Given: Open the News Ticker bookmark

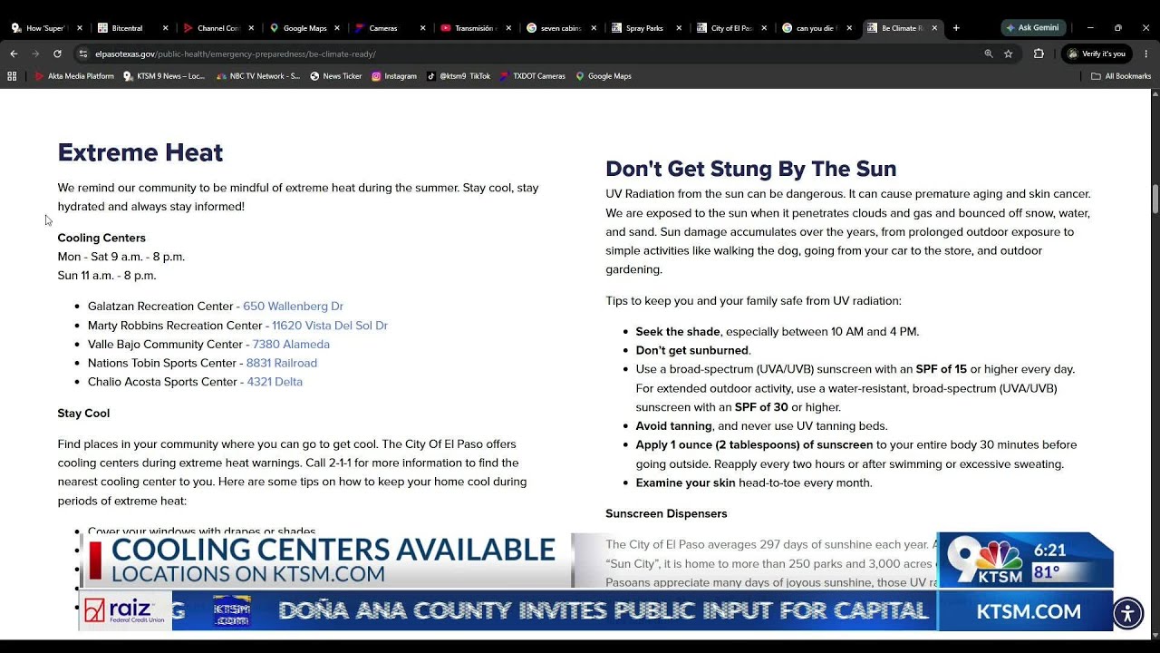Looking at the screenshot, I should [335, 76].
